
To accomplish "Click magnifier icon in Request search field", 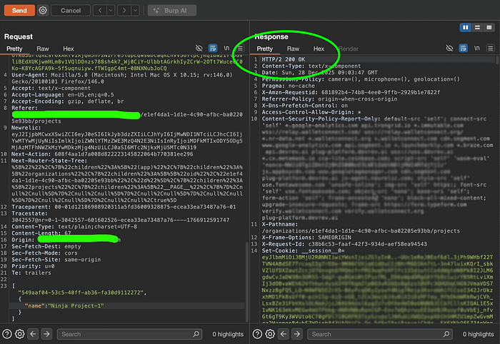I will coord(196,334).
